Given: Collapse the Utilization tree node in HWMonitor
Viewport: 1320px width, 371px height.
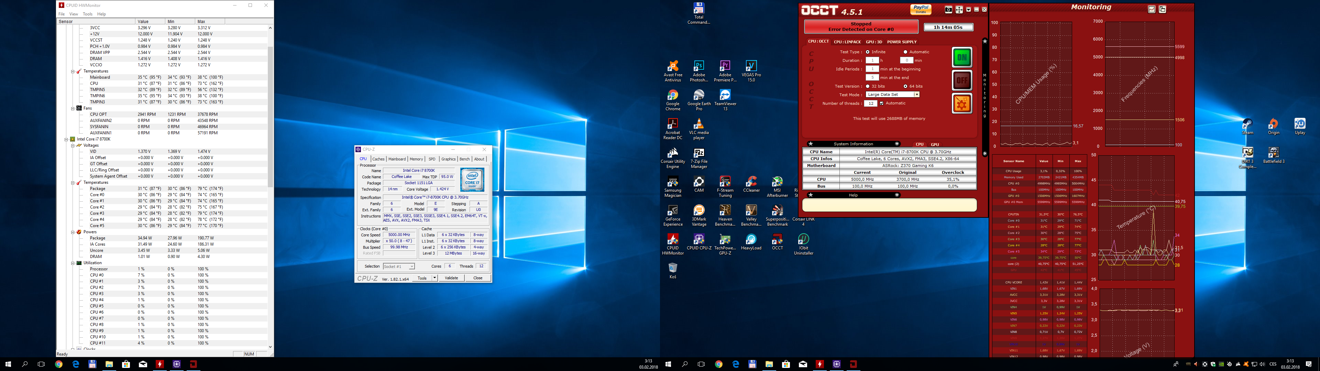Looking at the screenshot, I should [73, 263].
